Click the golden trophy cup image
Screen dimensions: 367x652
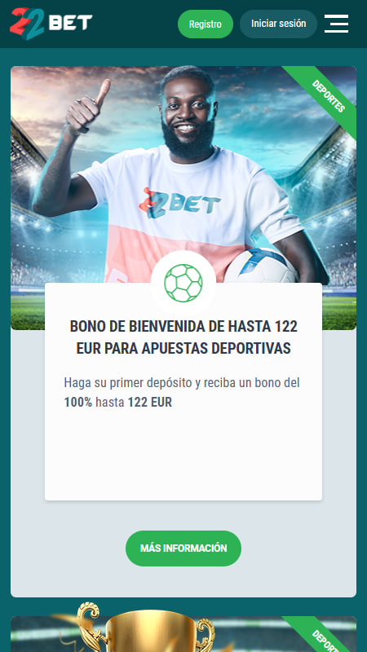click(146, 627)
